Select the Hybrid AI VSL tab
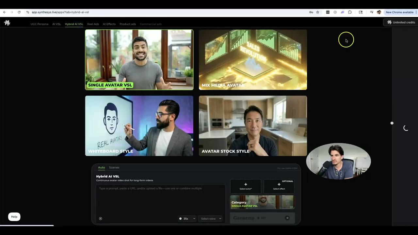418x235 pixels. (x=74, y=24)
